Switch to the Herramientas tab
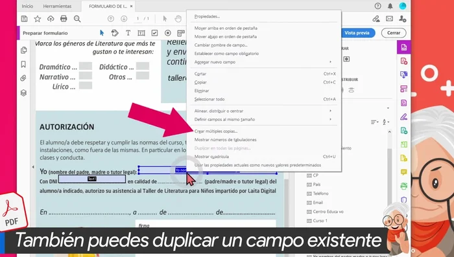 coord(57,6)
